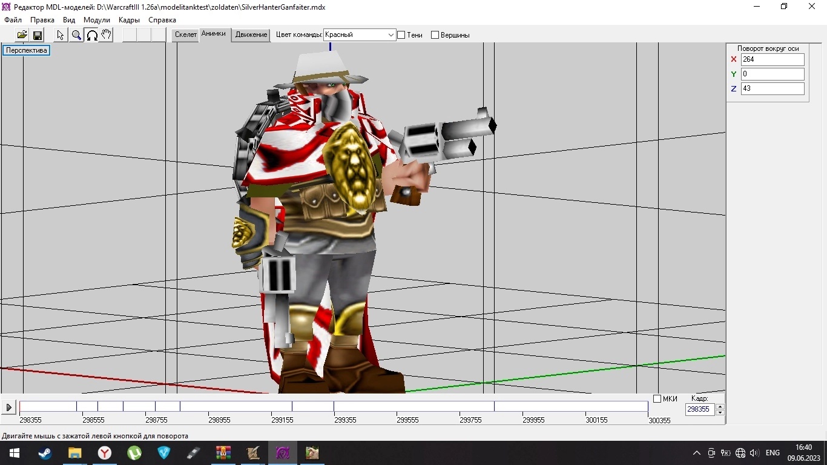Image resolution: width=827 pixels, height=465 pixels.
Task: Click the 299155 label on the timeline
Action: (282, 420)
